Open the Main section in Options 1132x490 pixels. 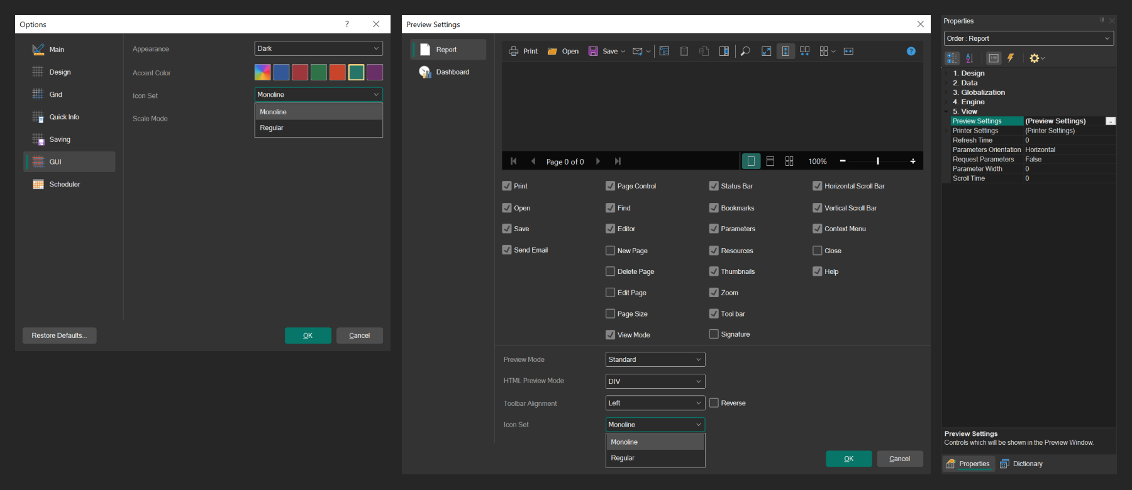click(69, 50)
